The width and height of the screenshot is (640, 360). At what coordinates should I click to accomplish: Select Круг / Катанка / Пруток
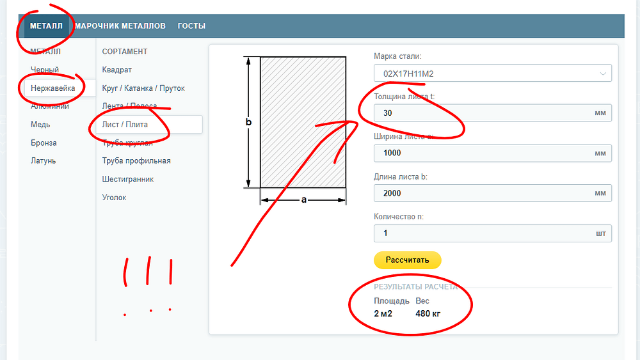pos(143,88)
